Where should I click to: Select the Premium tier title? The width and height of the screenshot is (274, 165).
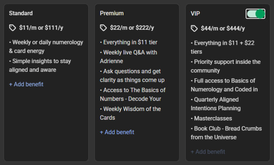click(x=112, y=13)
